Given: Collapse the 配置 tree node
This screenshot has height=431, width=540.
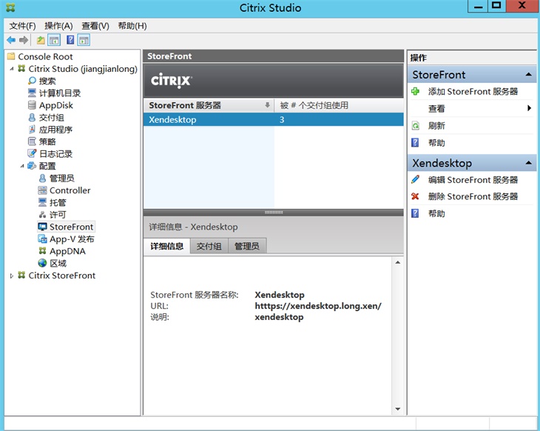Looking at the screenshot, I should point(22,166).
